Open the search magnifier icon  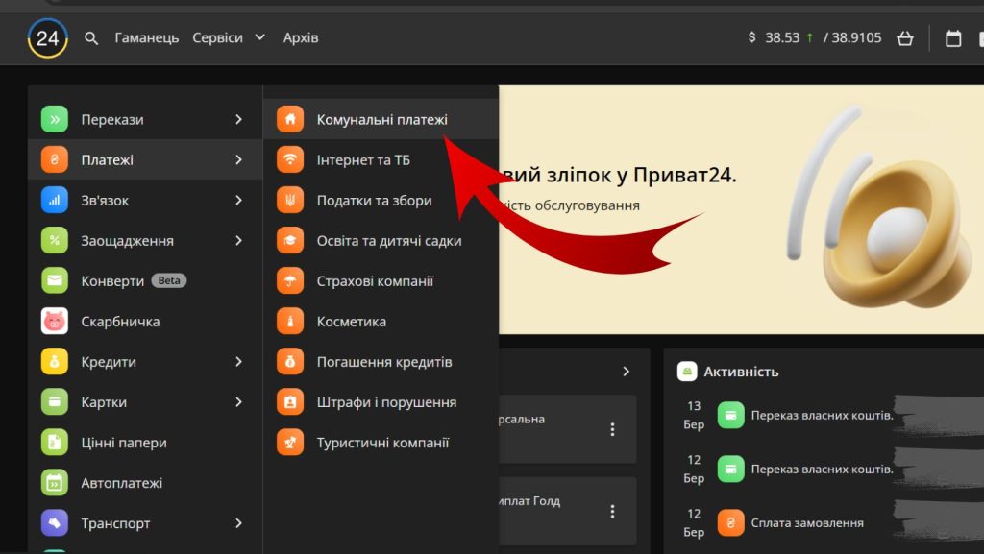point(91,38)
